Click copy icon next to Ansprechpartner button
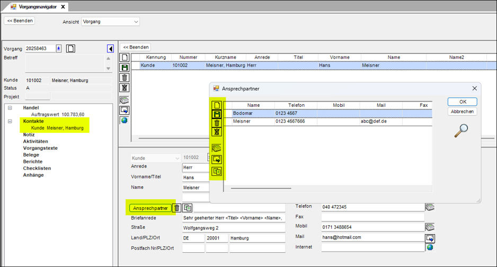The width and height of the screenshot is (497, 267). [x=188, y=208]
